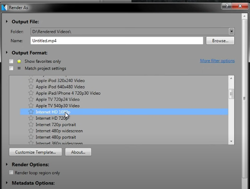This screenshot has width=250, height=189.
Task: Select Internet HD 720p template
Action: coord(52,118)
